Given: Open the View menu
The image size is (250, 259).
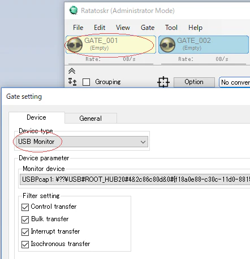Looking at the screenshot, I should 123,28.
